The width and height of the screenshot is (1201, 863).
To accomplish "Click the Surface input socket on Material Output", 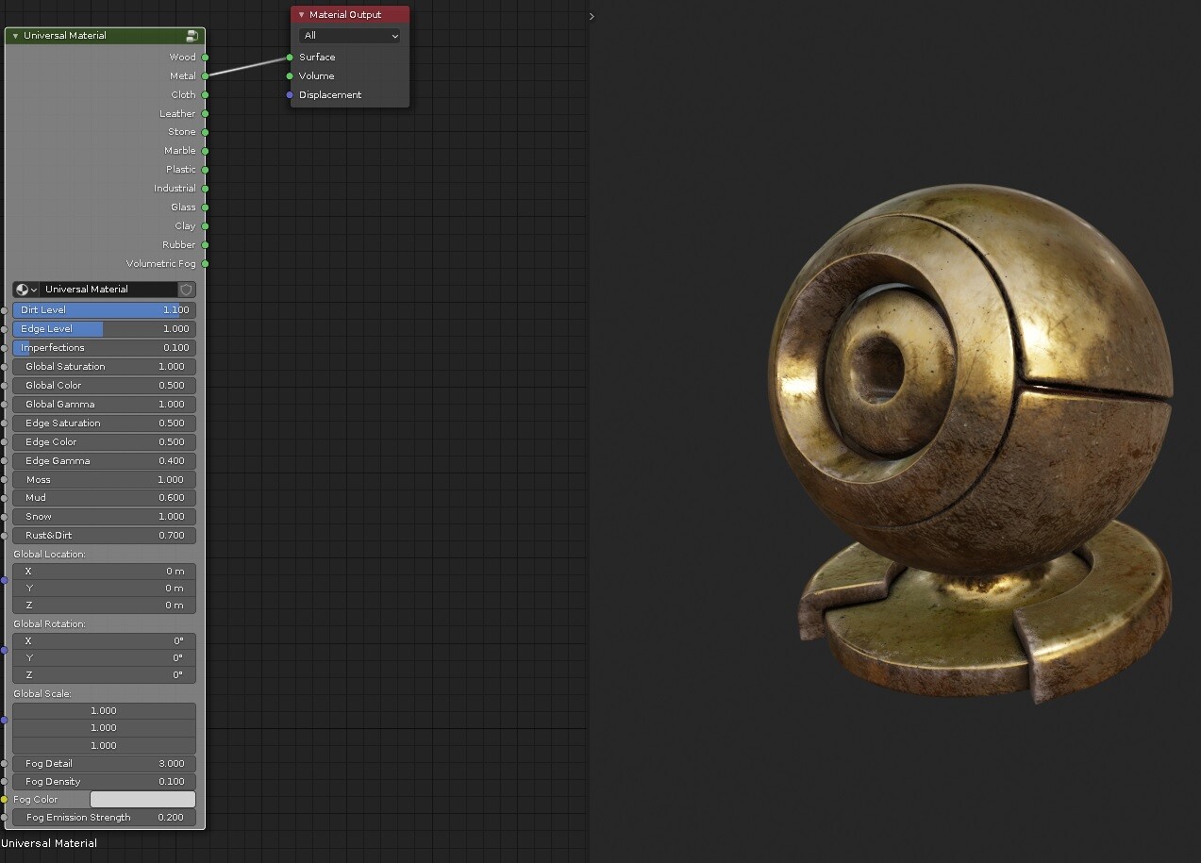I will [x=291, y=57].
